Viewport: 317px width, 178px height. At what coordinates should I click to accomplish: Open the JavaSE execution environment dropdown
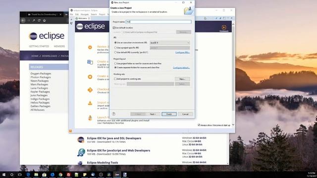click(x=169, y=43)
